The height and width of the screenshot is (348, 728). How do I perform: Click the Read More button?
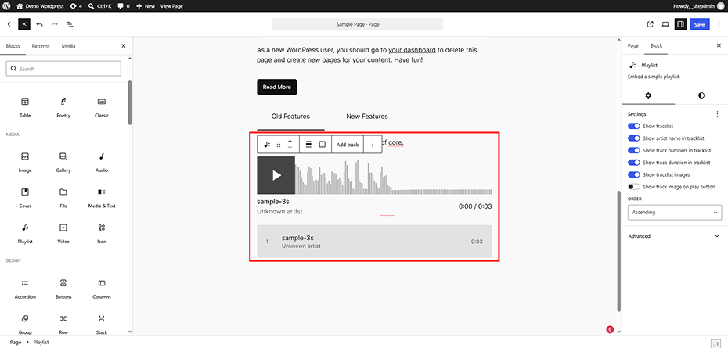click(276, 88)
